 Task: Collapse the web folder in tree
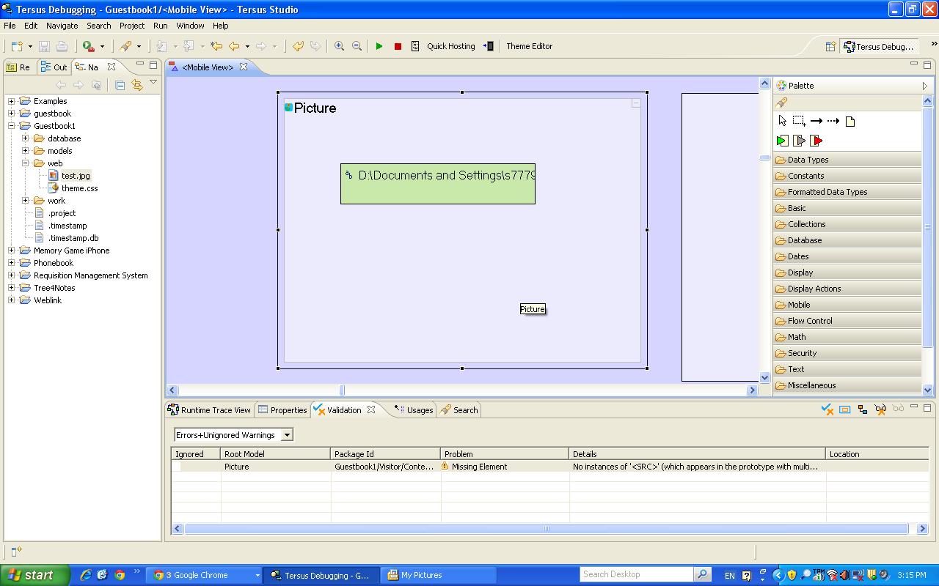point(25,163)
